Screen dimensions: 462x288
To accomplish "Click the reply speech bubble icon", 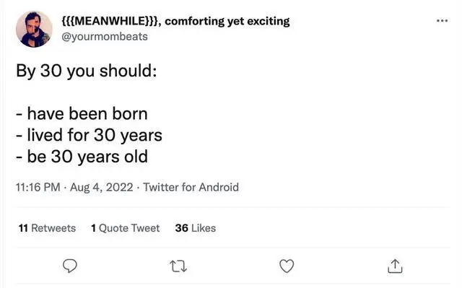I will pos(70,266).
